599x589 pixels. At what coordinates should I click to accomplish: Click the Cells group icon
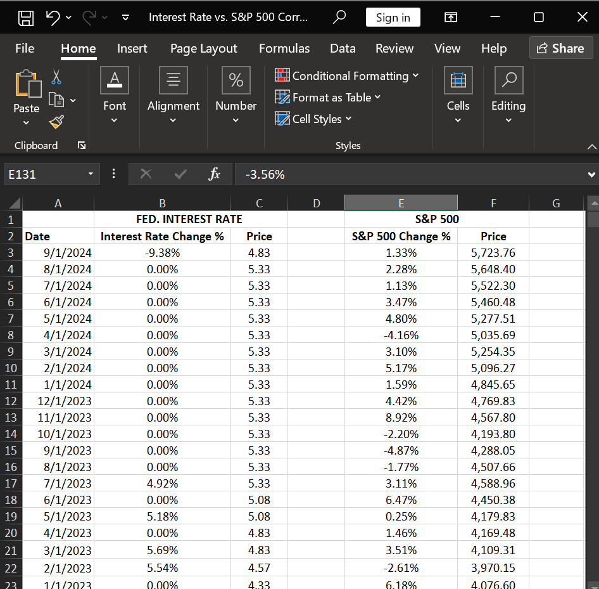click(x=458, y=80)
